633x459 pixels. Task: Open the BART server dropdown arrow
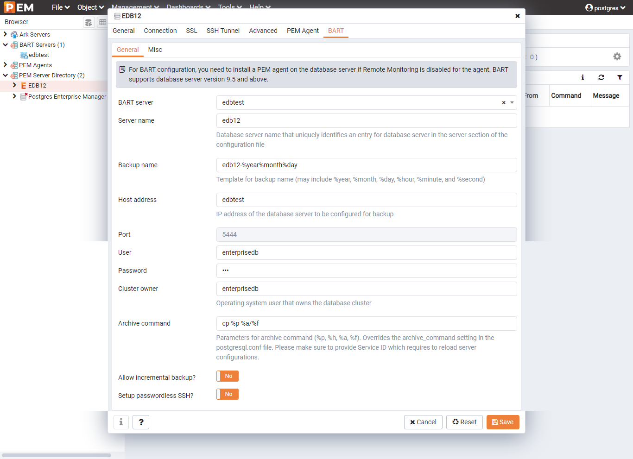coord(512,103)
